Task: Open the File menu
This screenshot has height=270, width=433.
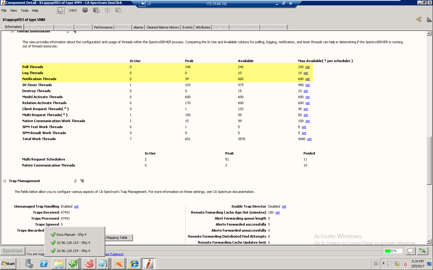Action: [x=4, y=10]
